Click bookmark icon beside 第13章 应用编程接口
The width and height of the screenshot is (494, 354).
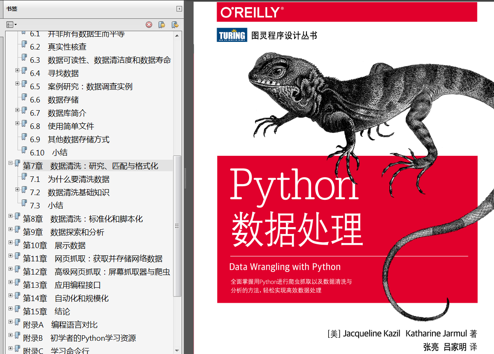pos(18,283)
